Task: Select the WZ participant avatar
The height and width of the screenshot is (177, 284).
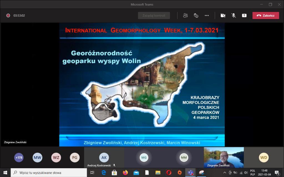Action: (x=56, y=158)
